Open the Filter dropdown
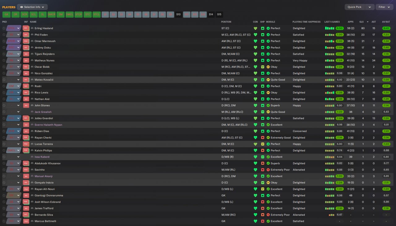Viewport: 396px width, 226px height. pyautogui.click(x=384, y=7)
